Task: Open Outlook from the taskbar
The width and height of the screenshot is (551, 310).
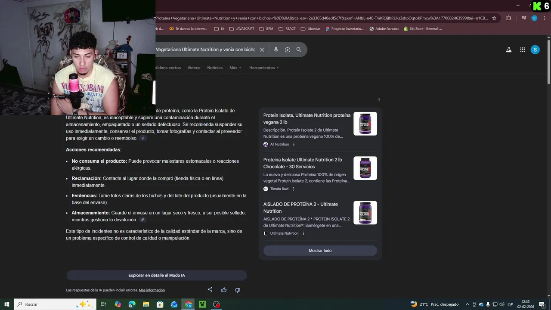Action: click(x=174, y=304)
